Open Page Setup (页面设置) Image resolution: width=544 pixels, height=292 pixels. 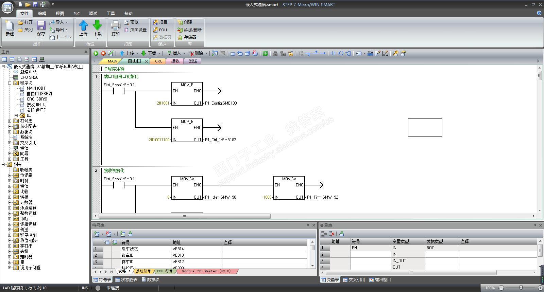coord(135,30)
